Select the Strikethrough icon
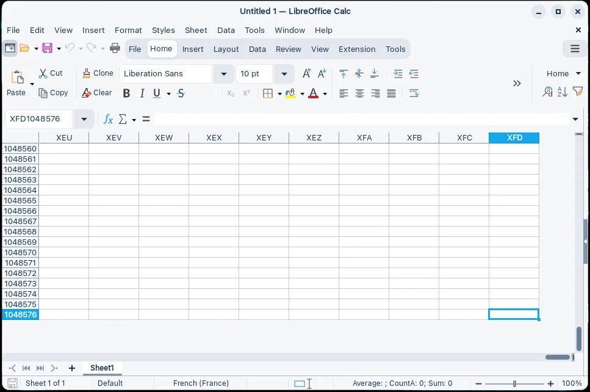Image resolution: width=590 pixels, height=392 pixels. (181, 93)
